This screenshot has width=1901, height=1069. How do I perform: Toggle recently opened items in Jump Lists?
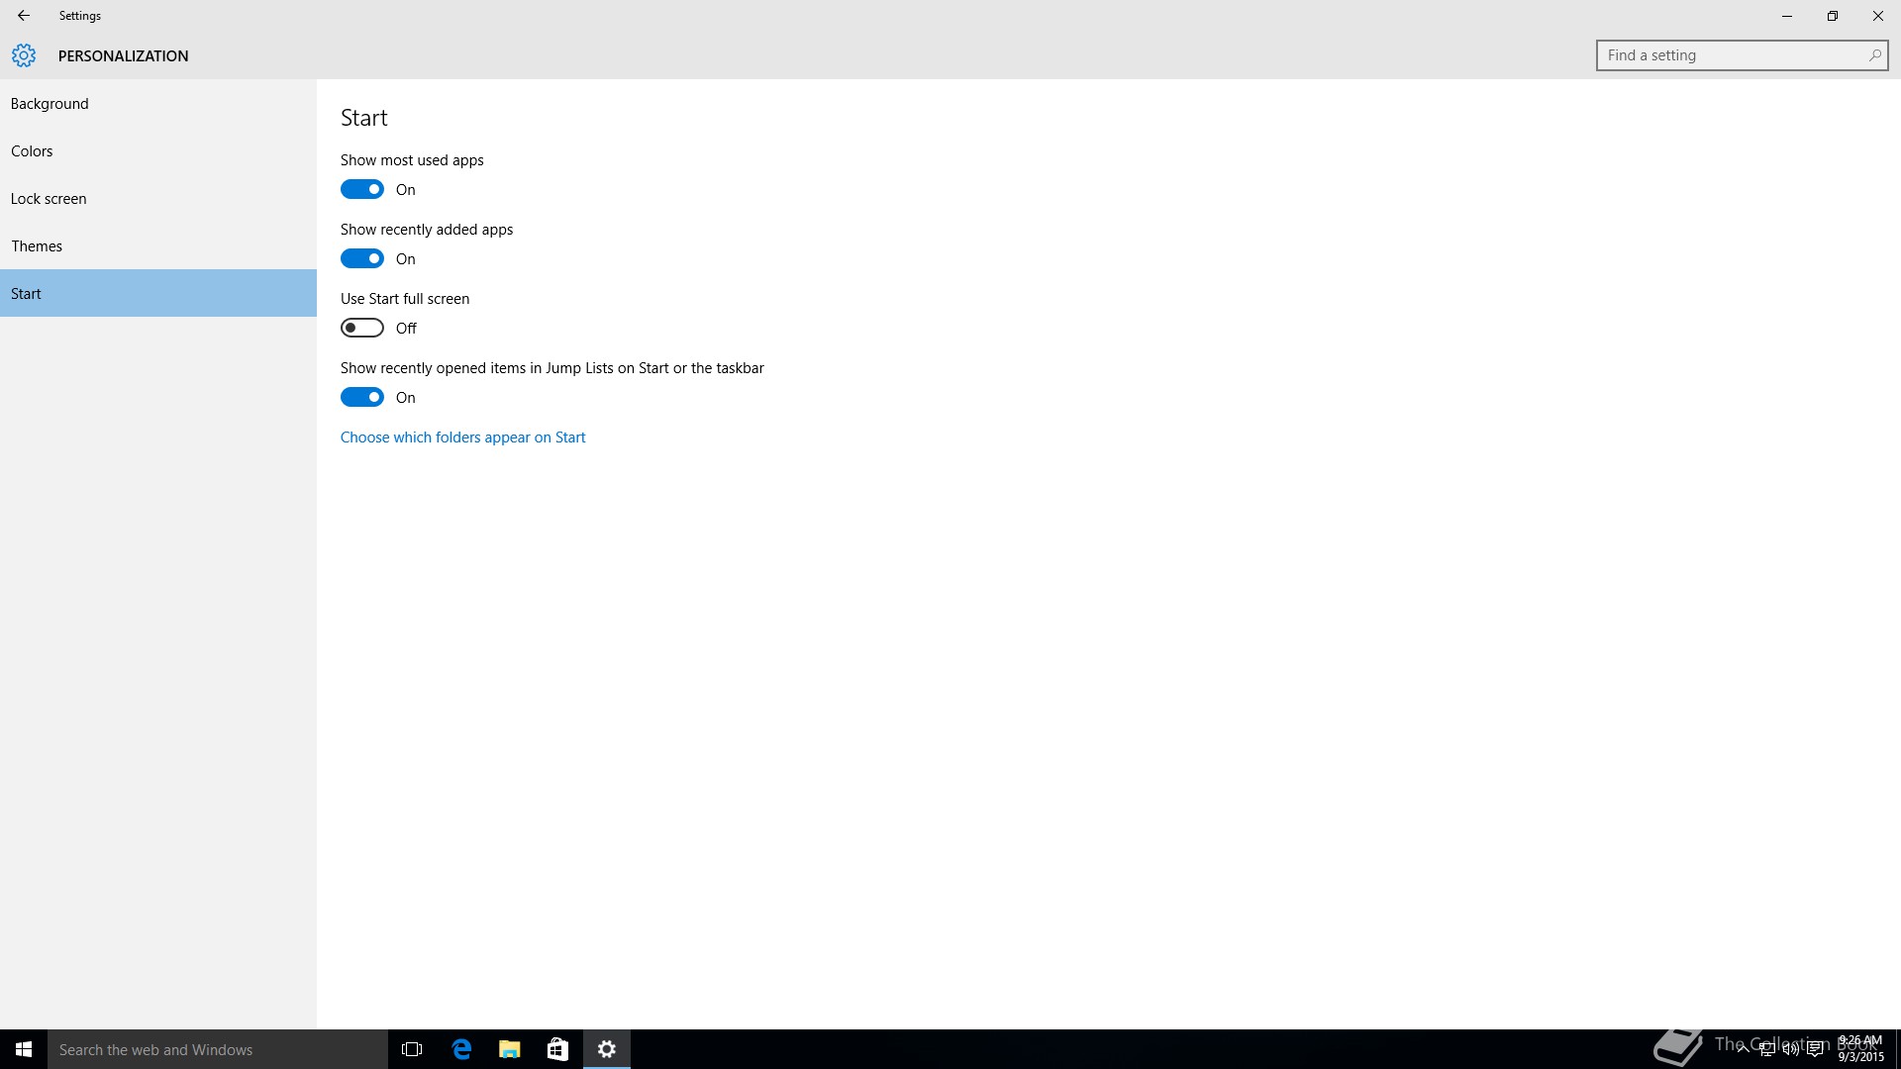coord(362,397)
